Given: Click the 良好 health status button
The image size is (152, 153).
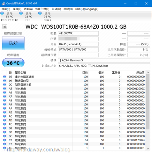Looking at the screenshot, I should (13, 43).
